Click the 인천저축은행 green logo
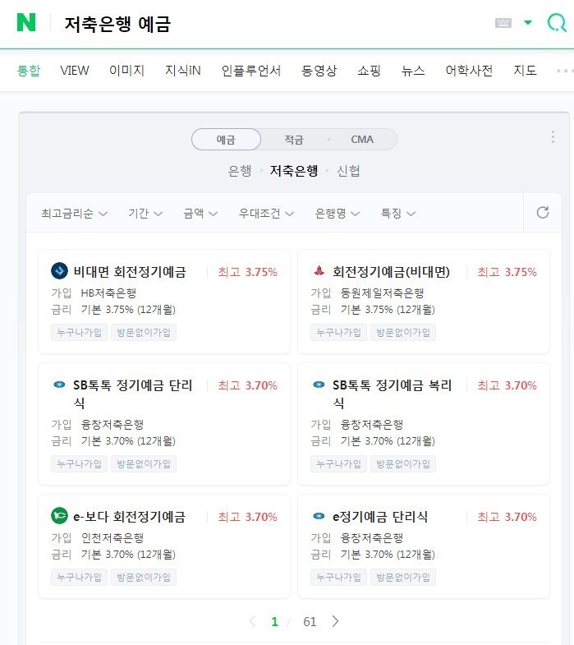The image size is (574, 645). point(59,515)
